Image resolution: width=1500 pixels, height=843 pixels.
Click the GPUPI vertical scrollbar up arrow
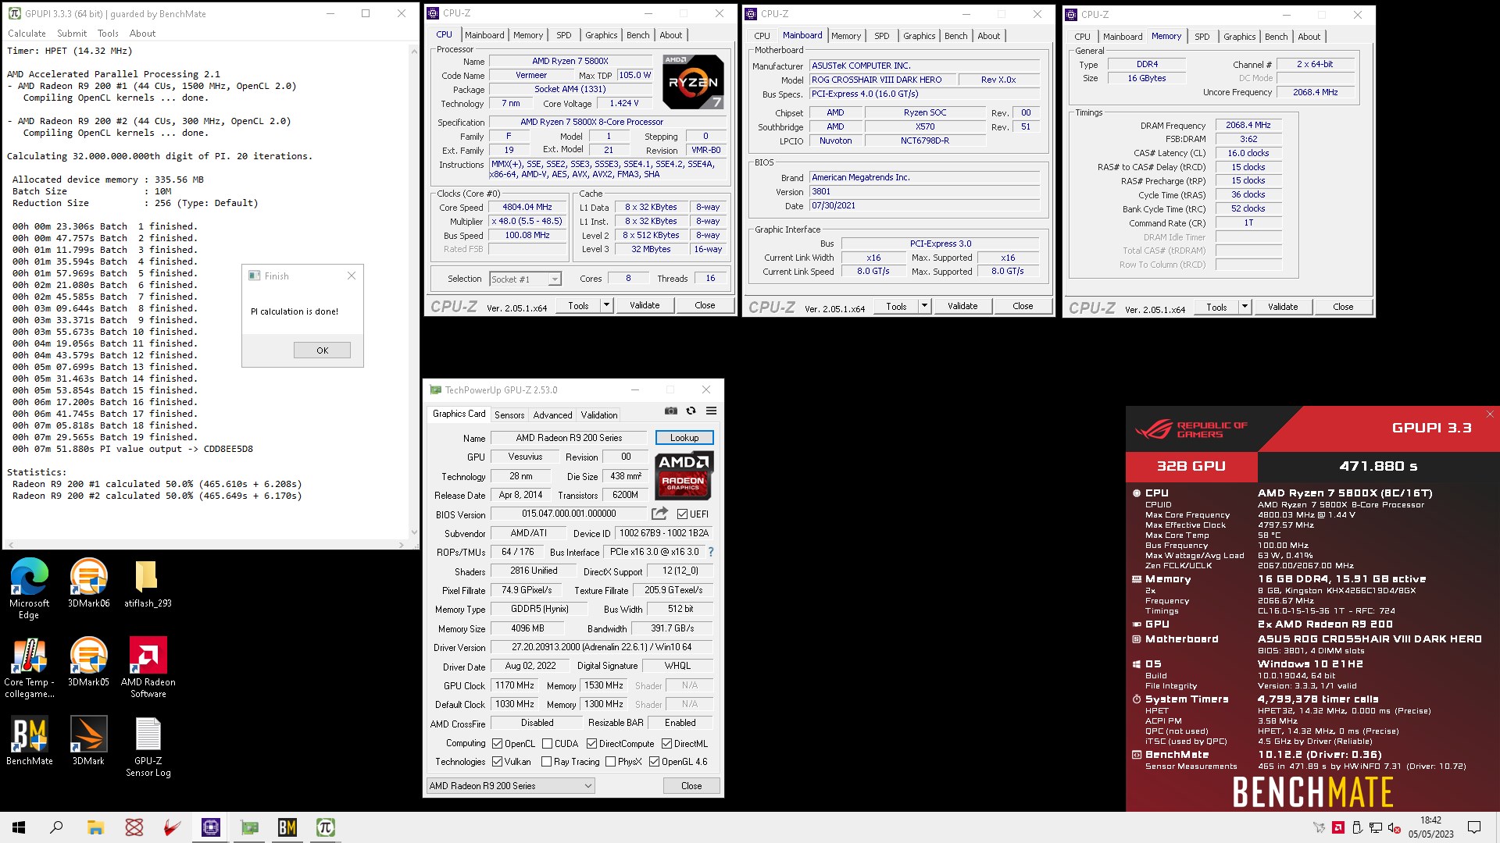(413, 51)
